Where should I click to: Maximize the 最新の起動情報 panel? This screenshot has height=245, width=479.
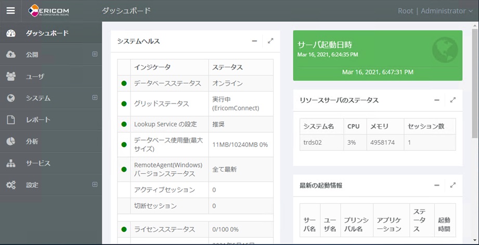click(x=453, y=185)
